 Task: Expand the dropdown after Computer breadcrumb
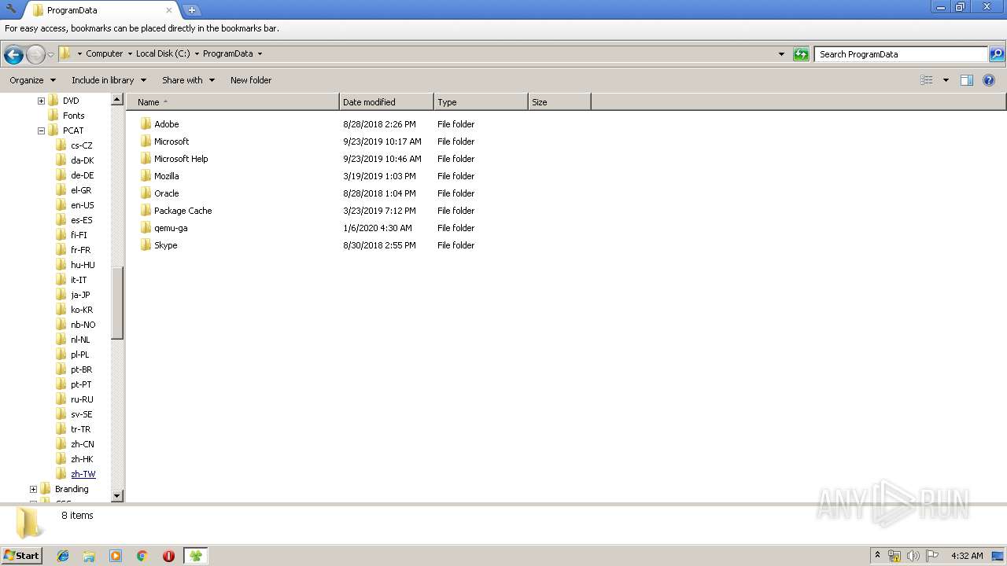click(x=130, y=54)
